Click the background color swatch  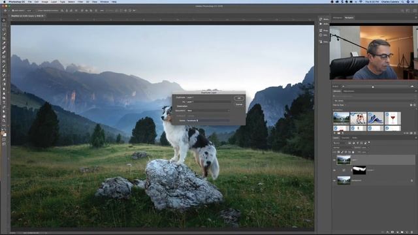[5, 135]
